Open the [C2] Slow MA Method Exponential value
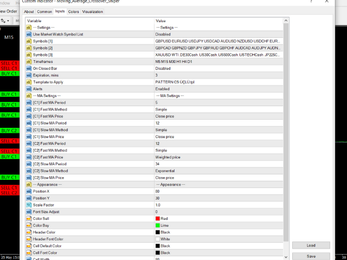The height and width of the screenshot is (260, 347). point(219,171)
